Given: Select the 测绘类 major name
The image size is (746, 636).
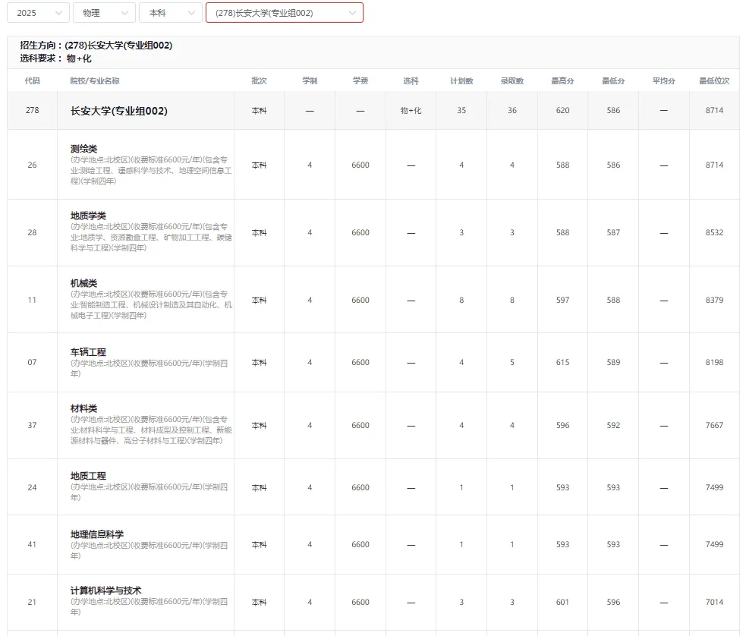Looking at the screenshot, I should pyautogui.click(x=83, y=149).
